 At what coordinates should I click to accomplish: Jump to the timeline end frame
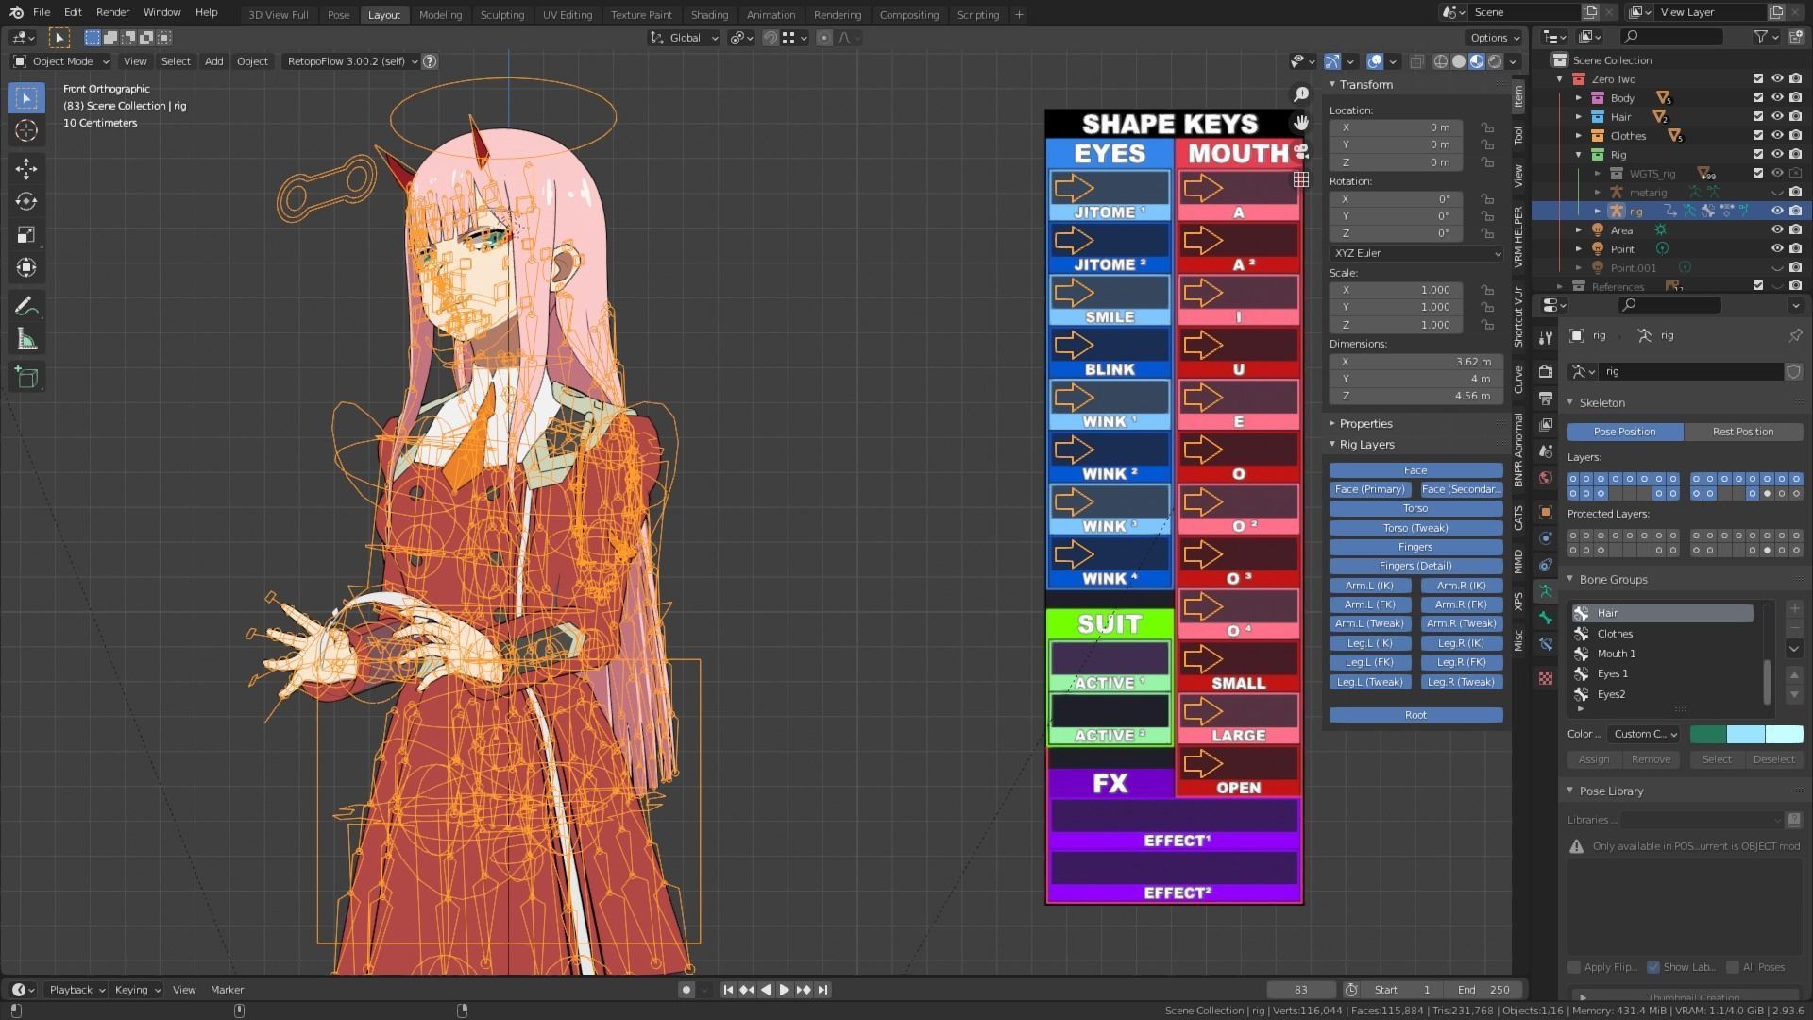tap(822, 990)
